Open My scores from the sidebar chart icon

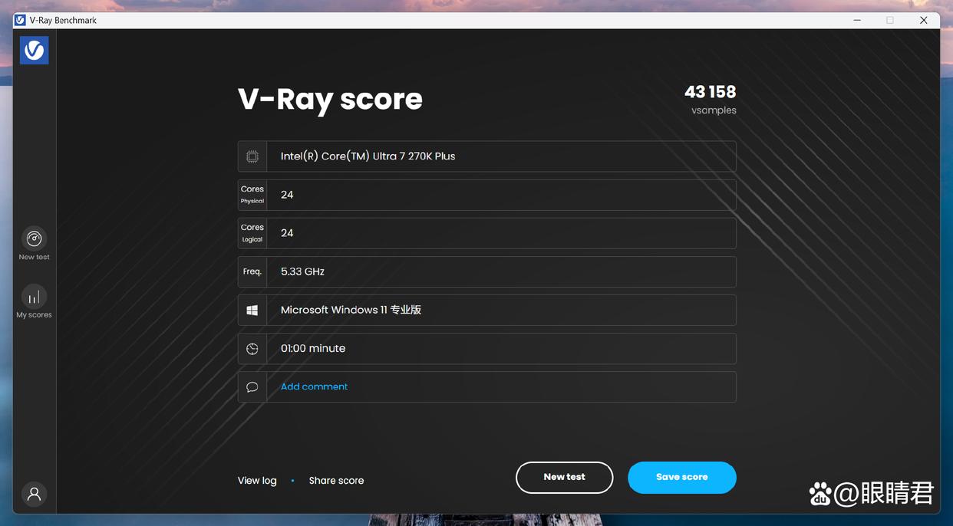pos(34,297)
